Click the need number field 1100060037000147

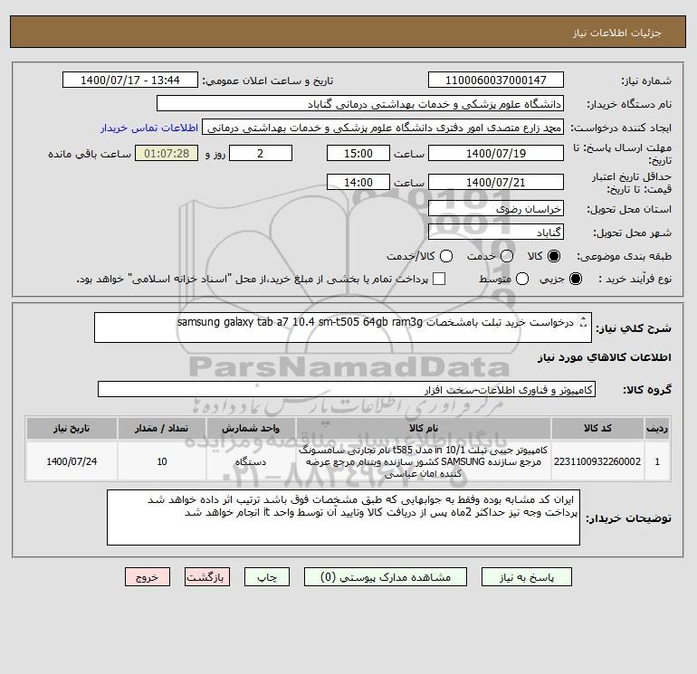496,80
